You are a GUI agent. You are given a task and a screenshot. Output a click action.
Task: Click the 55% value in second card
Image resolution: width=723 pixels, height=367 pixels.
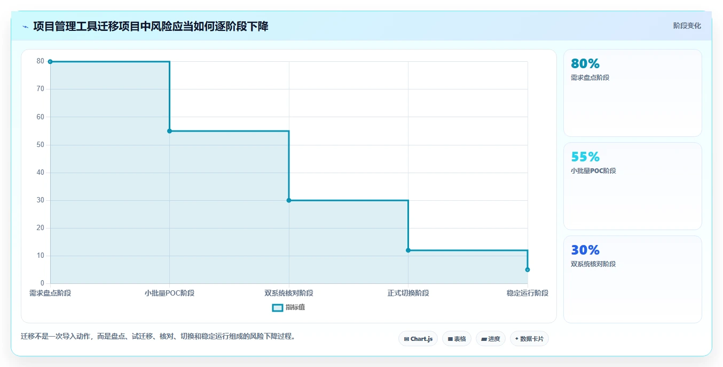[x=585, y=157]
